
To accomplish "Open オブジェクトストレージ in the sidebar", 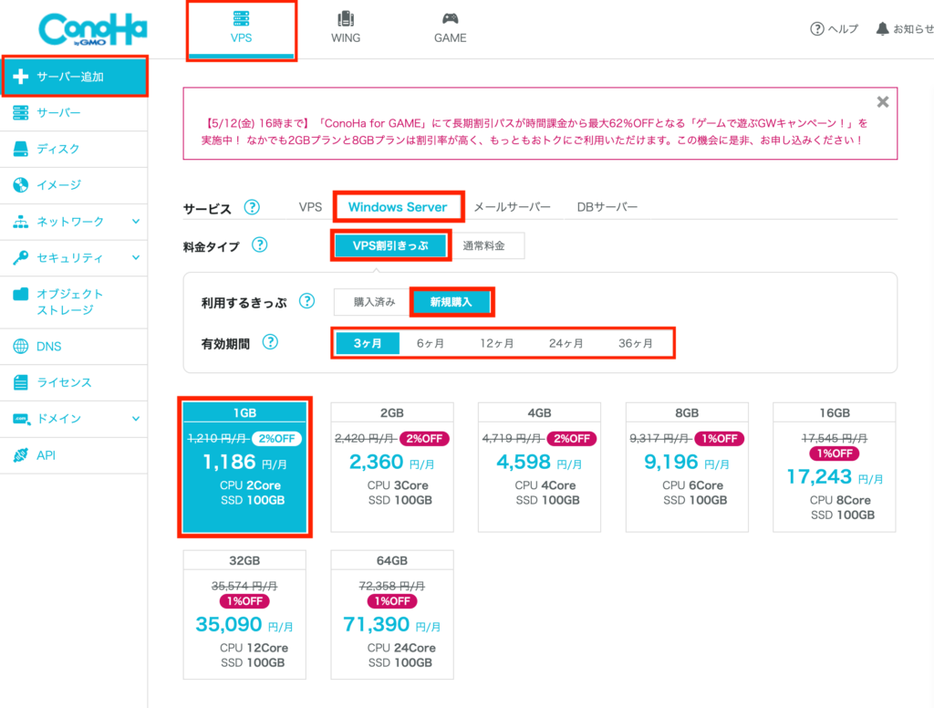I will (74, 302).
